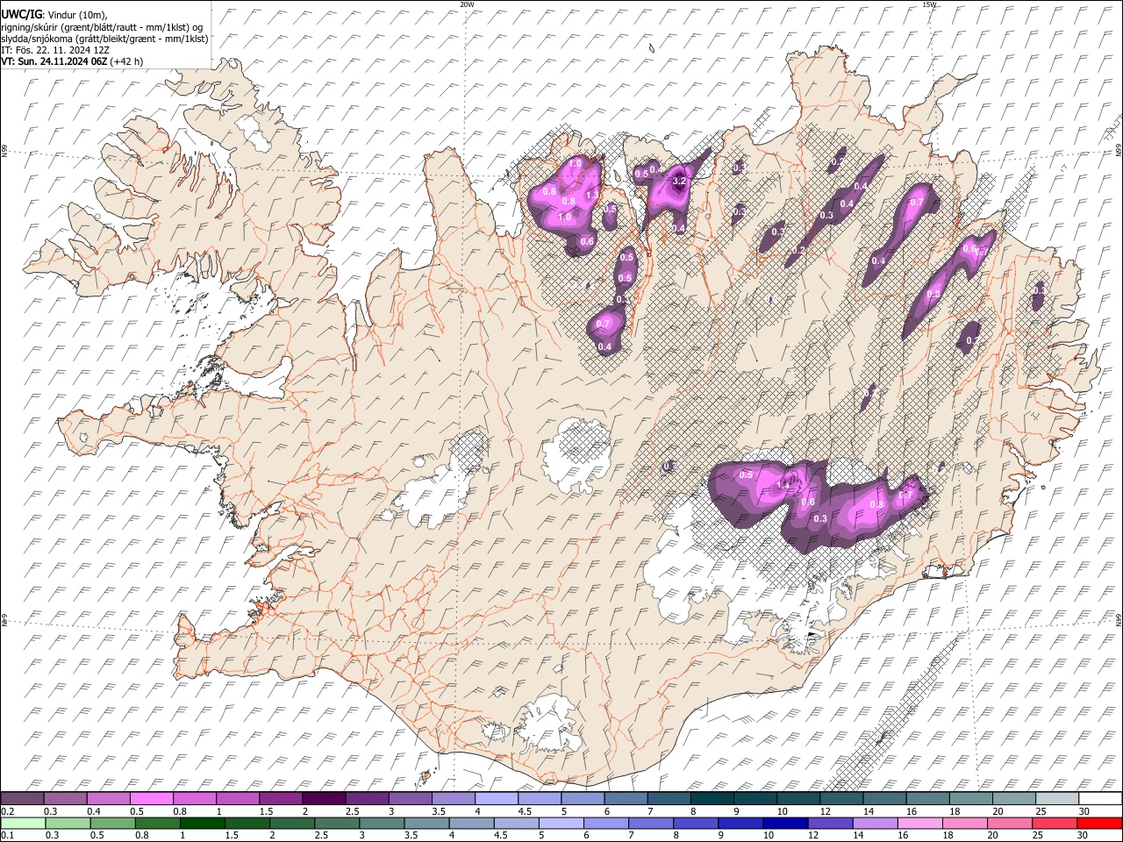The height and width of the screenshot is (842, 1123).
Task: Pick the palest green 0.1 swatch in bottom scale
Action: pyautogui.click(x=22, y=823)
